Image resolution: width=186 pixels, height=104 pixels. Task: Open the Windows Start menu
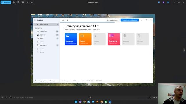[x=76, y=102]
